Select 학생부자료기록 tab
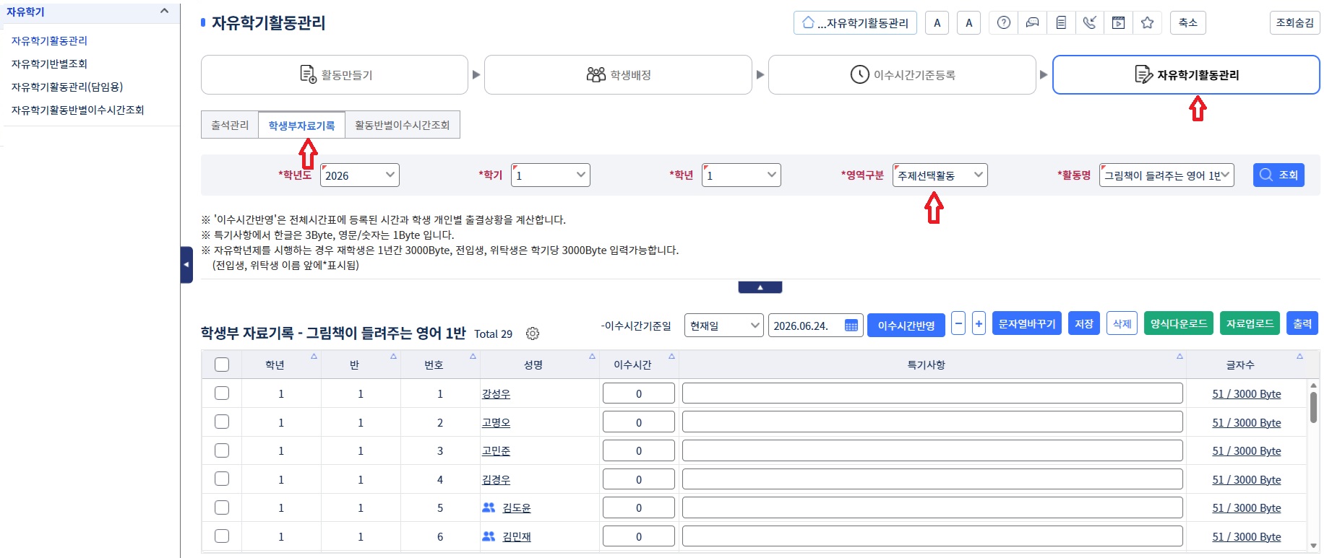 point(301,125)
